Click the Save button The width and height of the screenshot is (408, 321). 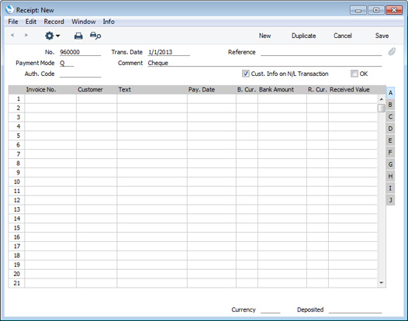382,36
